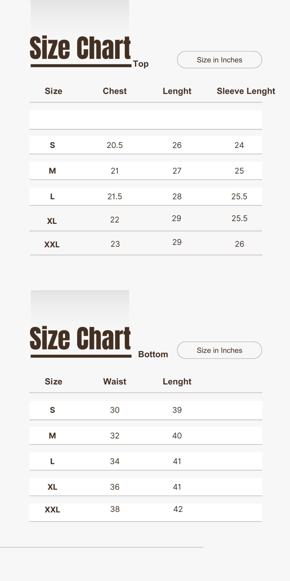Click the bottom length value 42 for XXL
290x581 pixels.
[178, 509]
